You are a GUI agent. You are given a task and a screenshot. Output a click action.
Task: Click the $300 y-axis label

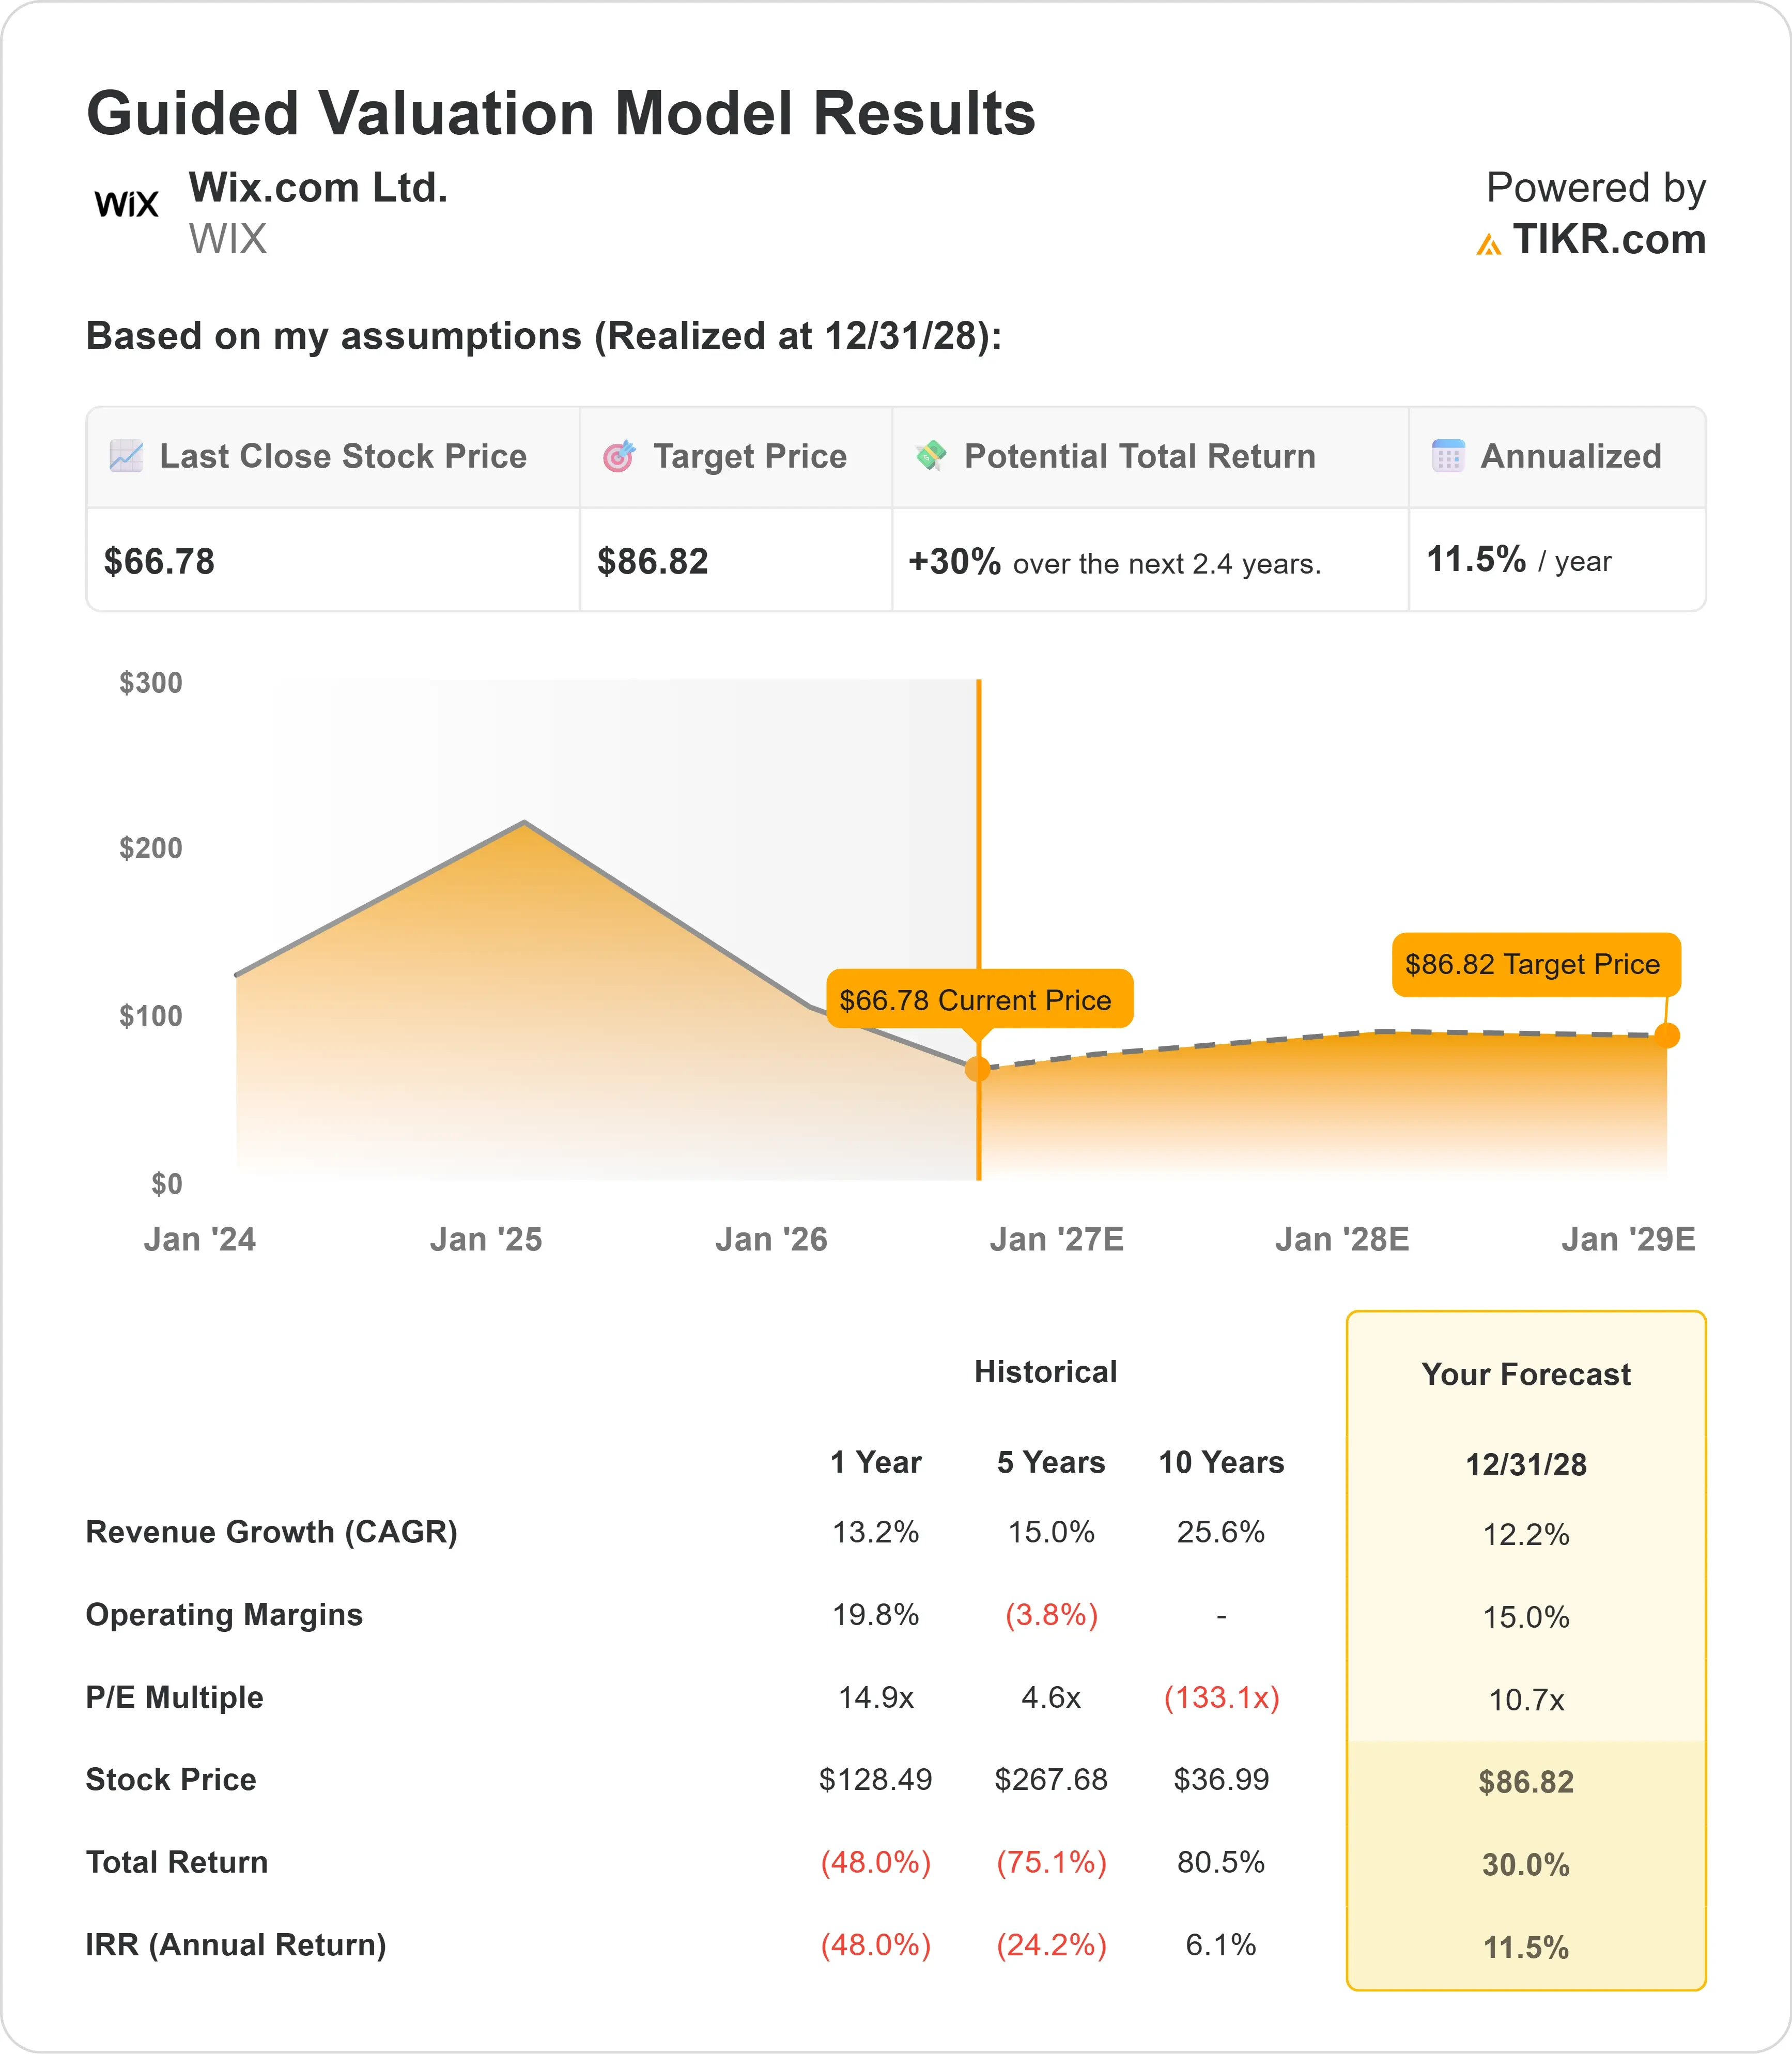[x=151, y=683]
